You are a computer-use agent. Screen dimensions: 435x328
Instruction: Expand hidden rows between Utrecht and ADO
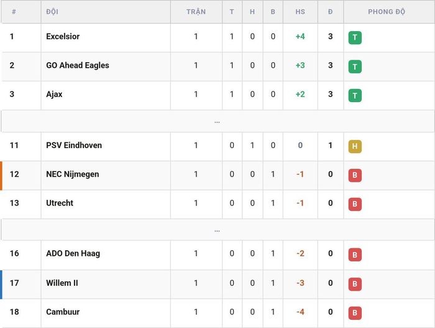point(217,230)
